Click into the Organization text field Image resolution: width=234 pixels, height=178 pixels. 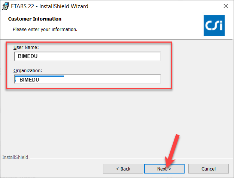click(x=87, y=79)
